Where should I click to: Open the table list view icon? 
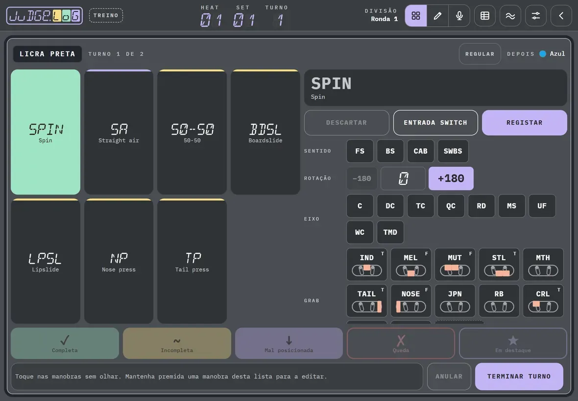tap(485, 16)
